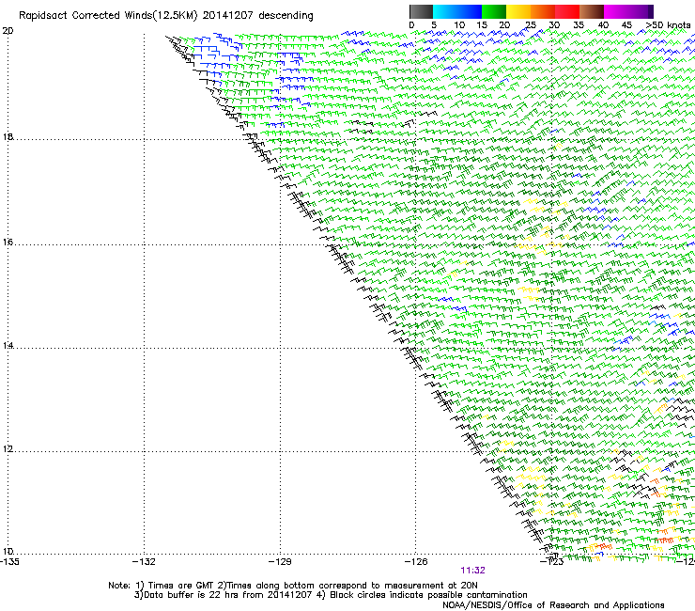The height and width of the screenshot is (611, 695).
Task: Click latitude label '14' on left axis
Action: [8, 346]
